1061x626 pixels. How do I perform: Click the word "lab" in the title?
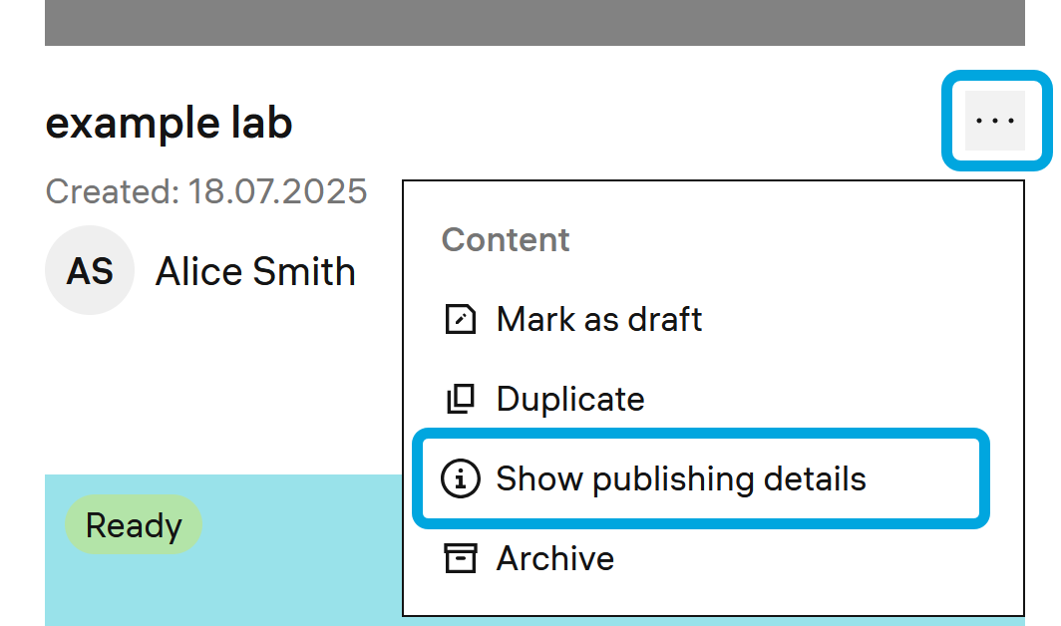[258, 124]
